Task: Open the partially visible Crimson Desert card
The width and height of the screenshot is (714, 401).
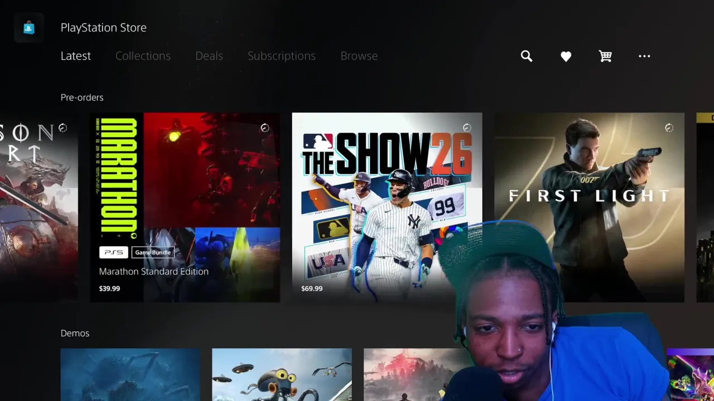Action: [x=39, y=207]
